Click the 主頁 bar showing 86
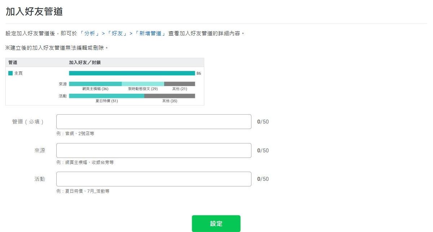Screen dimensions: 433x232 point(132,73)
